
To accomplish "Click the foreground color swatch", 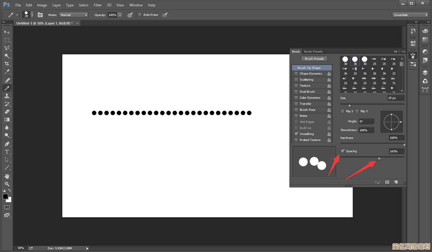I will [x=5, y=197].
